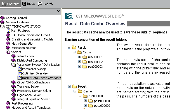170x109 pixels.
Task: Click the Mesh Generation book icon
Action: tap(8, 44)
